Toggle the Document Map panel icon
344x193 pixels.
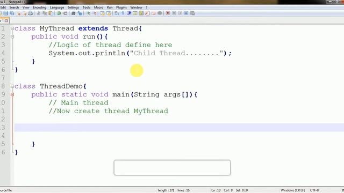click(x=141, y=13)
